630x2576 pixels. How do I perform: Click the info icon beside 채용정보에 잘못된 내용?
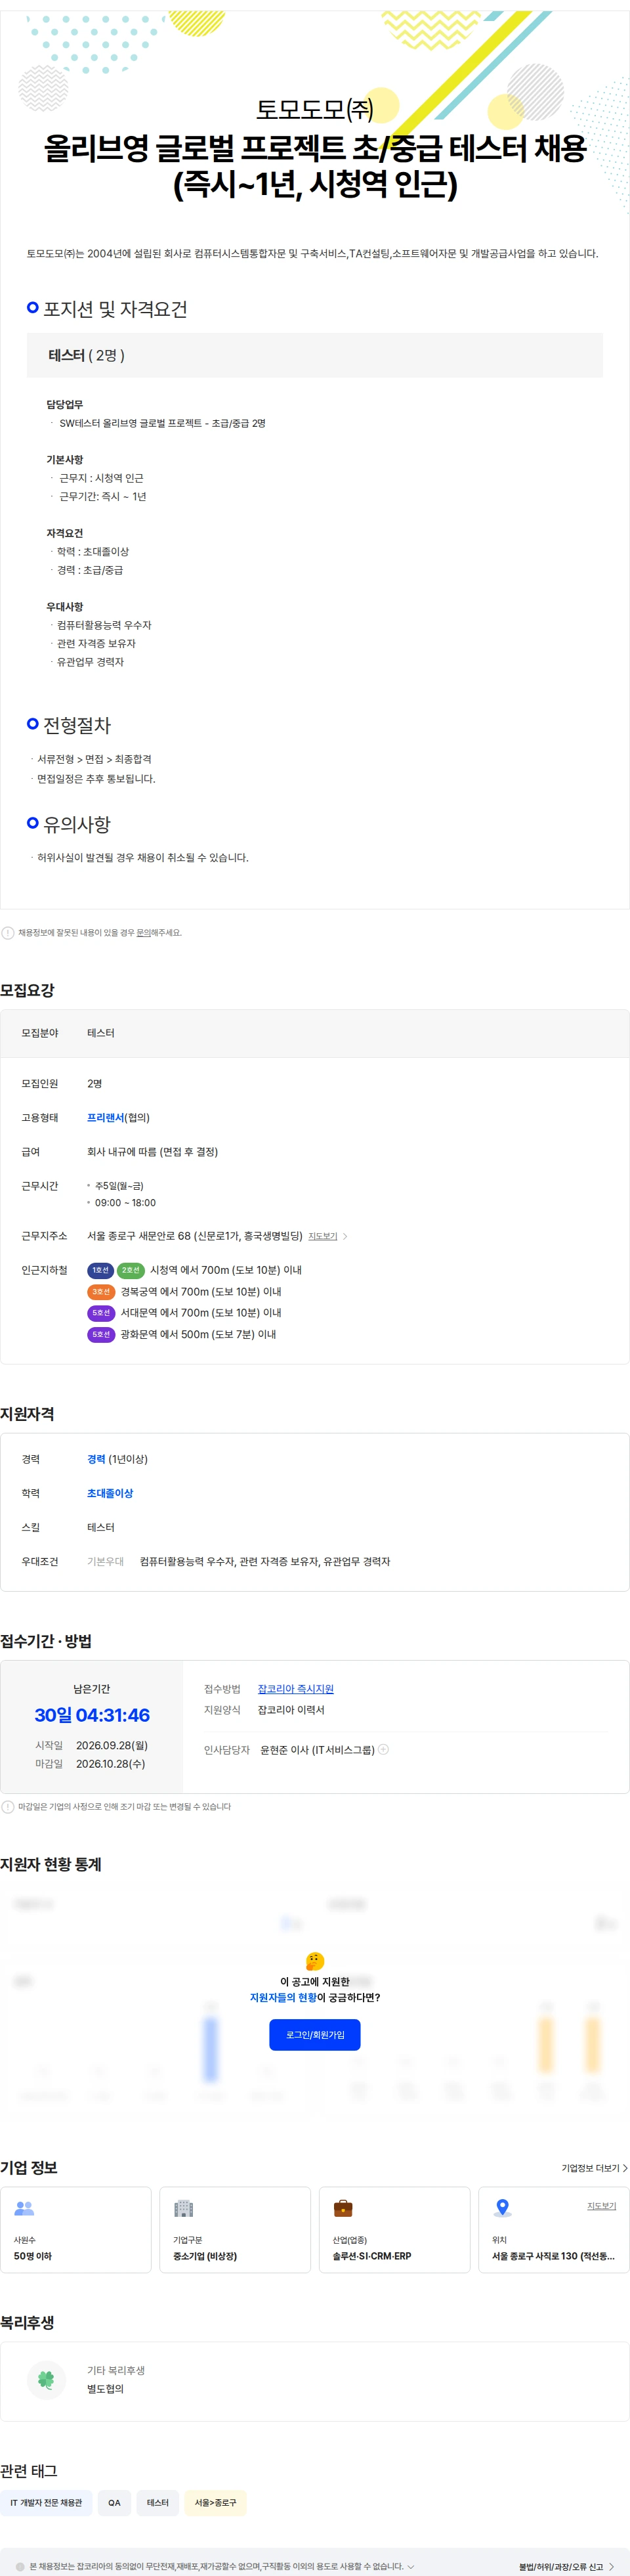click(8, 932)
